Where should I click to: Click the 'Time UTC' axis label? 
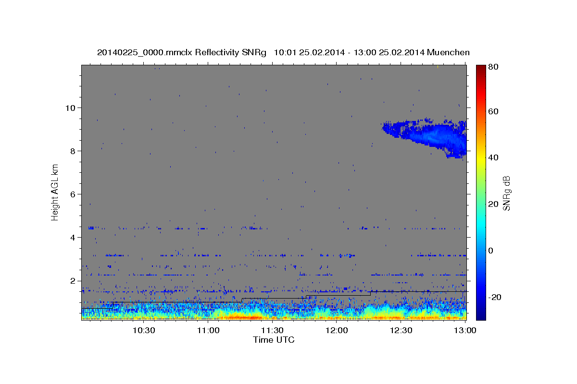pos(274,340)
